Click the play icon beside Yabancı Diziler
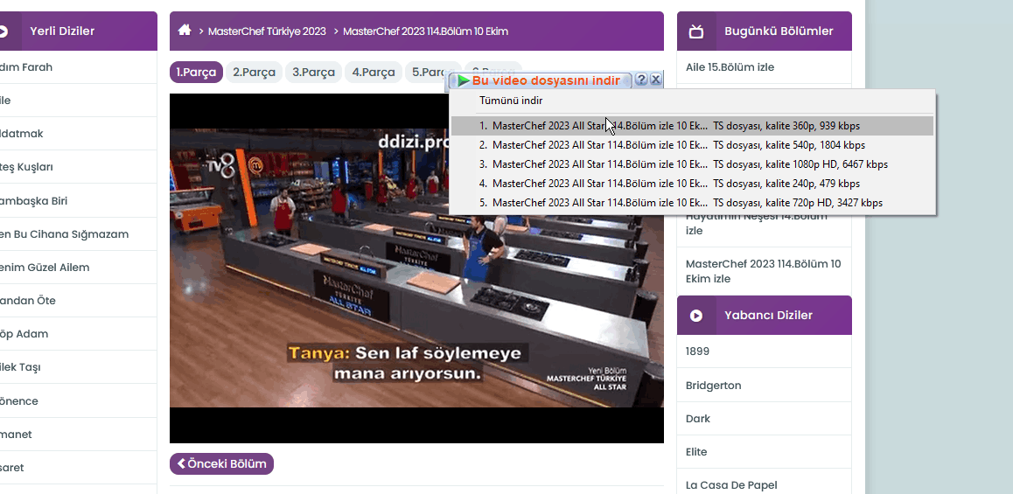 click(x=695, y=316)
